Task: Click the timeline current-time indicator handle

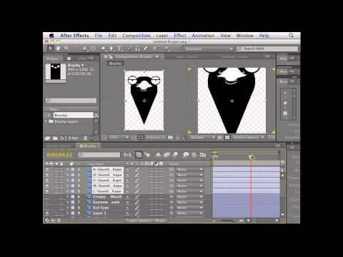Action: (x=251, y=157)
